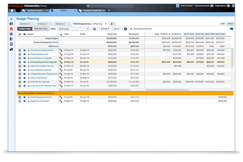243x162 pixels.
Task: Switch to Nuclear Project Port. tab
Action: coord(92,11)
